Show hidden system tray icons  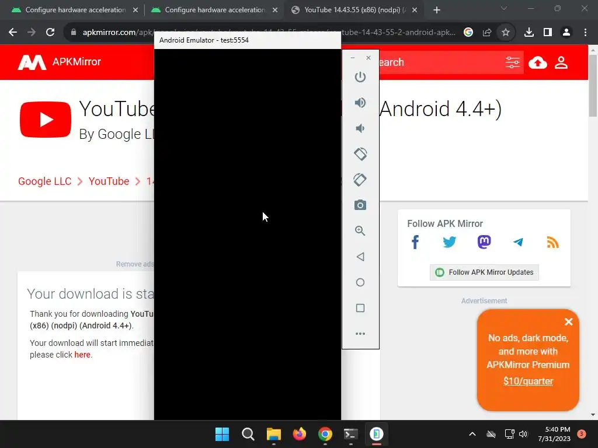(x=472, y=434)
